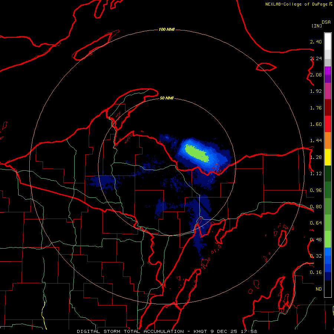Click the DSA product label above legend
Viewport: 334px width, 334px height.
pyautogui.click(x=326, y=22)
